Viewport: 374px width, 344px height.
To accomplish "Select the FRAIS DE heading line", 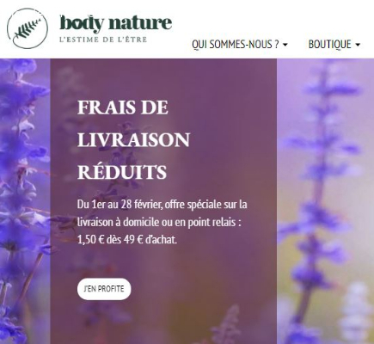I will coord(123,107).
